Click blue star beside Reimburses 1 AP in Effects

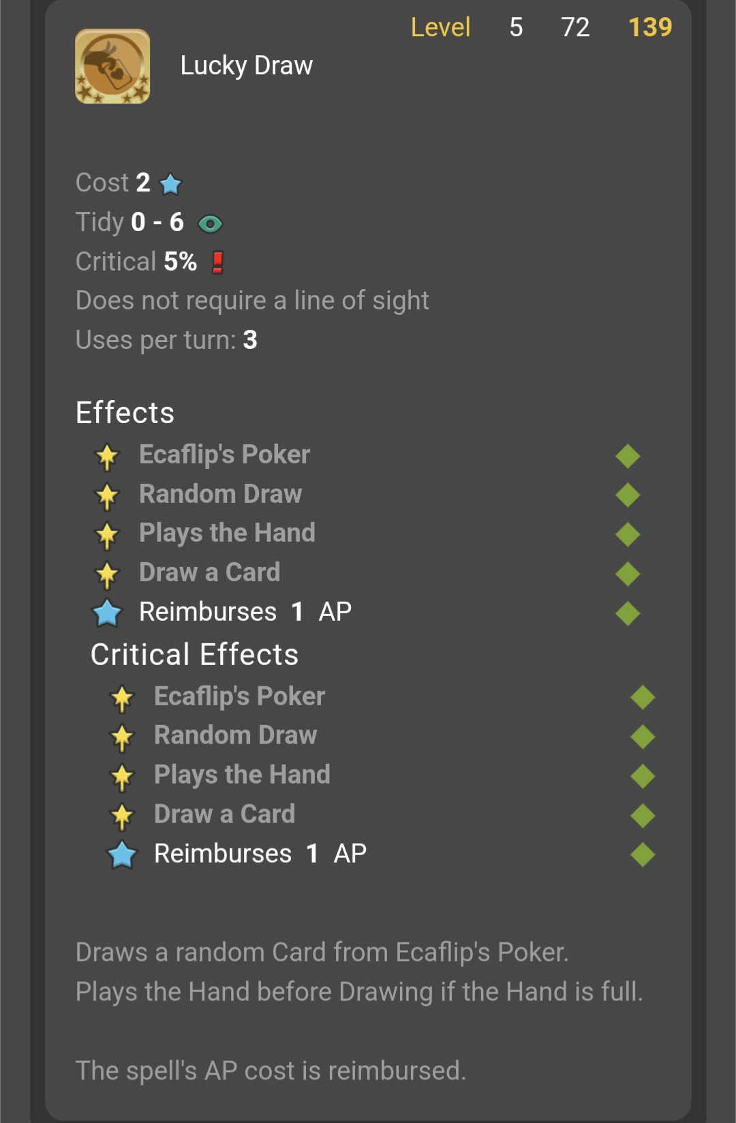(x=107, y=613)
